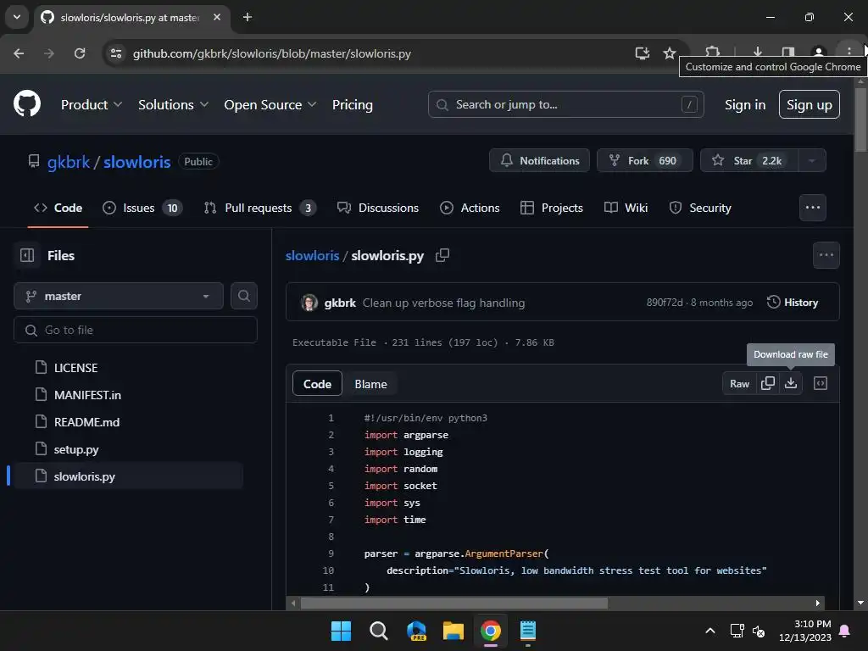
Task: View file History
Action: coord(793,303)
